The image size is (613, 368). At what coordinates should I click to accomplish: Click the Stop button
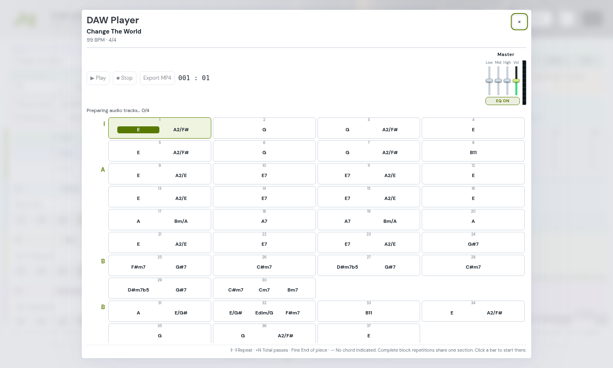(125, 78)
